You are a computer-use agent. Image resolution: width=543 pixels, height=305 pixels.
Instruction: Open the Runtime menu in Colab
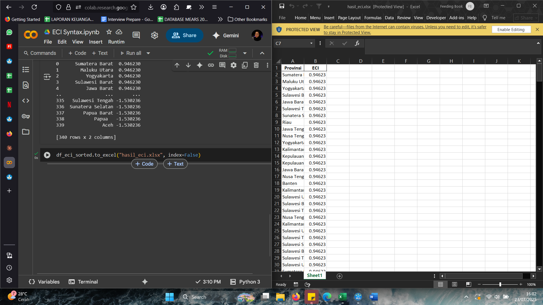point(116,42)
